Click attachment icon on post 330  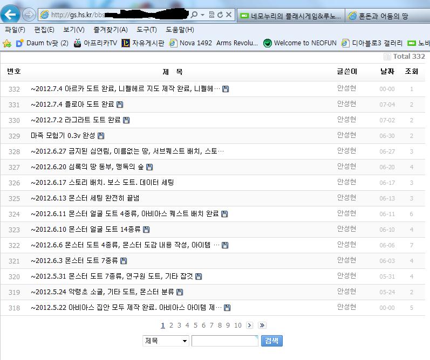click(x=126, y=120)
